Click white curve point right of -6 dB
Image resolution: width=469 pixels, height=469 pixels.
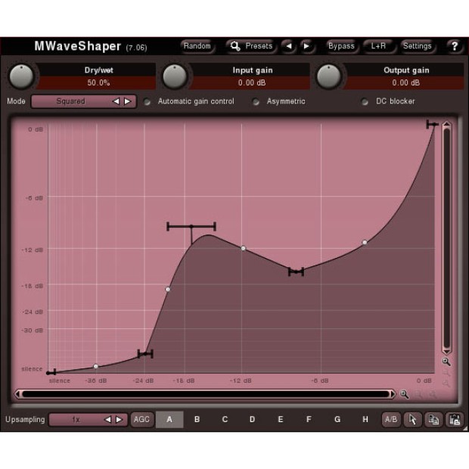point(365,243)
